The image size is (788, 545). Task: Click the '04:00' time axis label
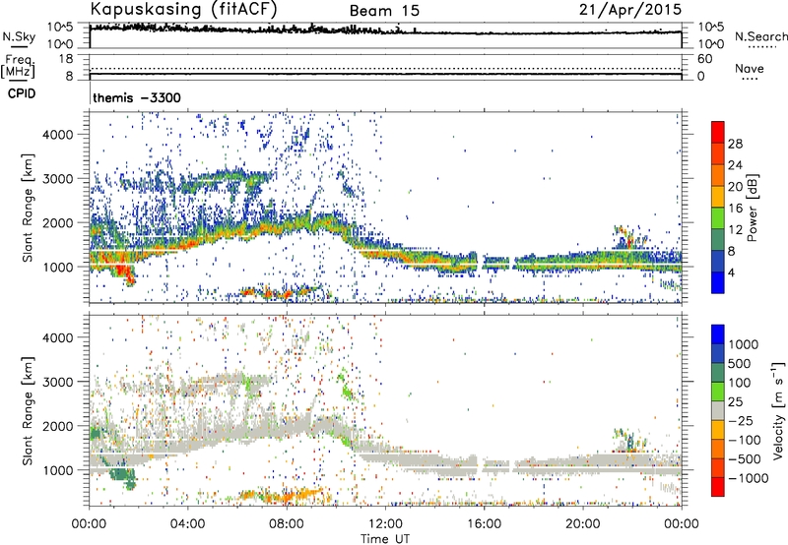187,524
